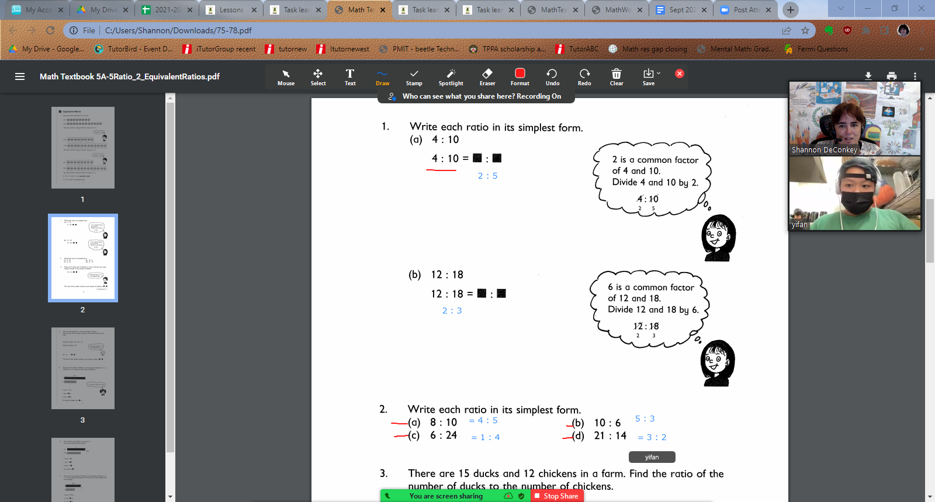This screenshot has width=935, height=502.
Task: Open My Drive - Google bookmark
Action: click(47, 49)
